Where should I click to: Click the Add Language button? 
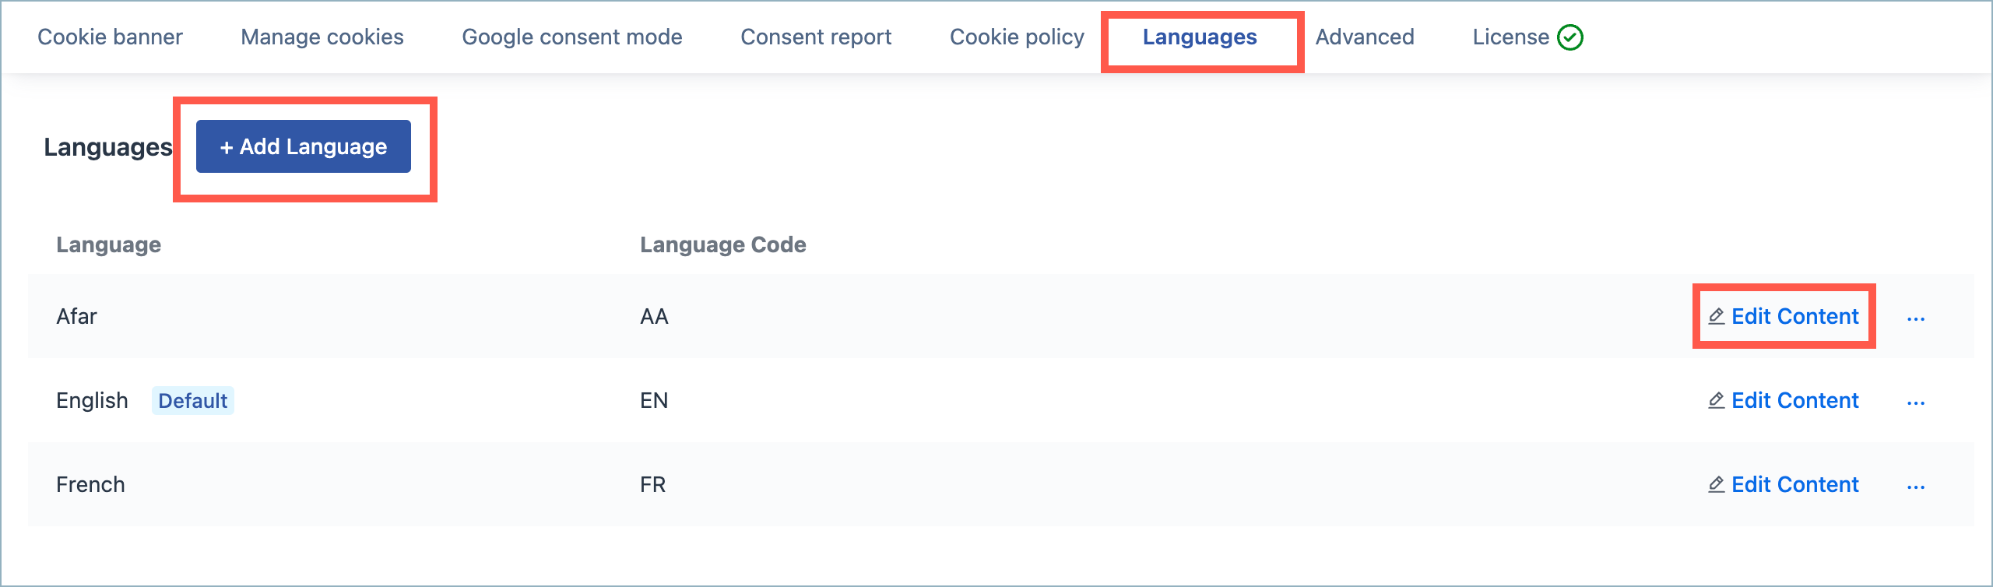pyautogui.click(x=304, y=146)
